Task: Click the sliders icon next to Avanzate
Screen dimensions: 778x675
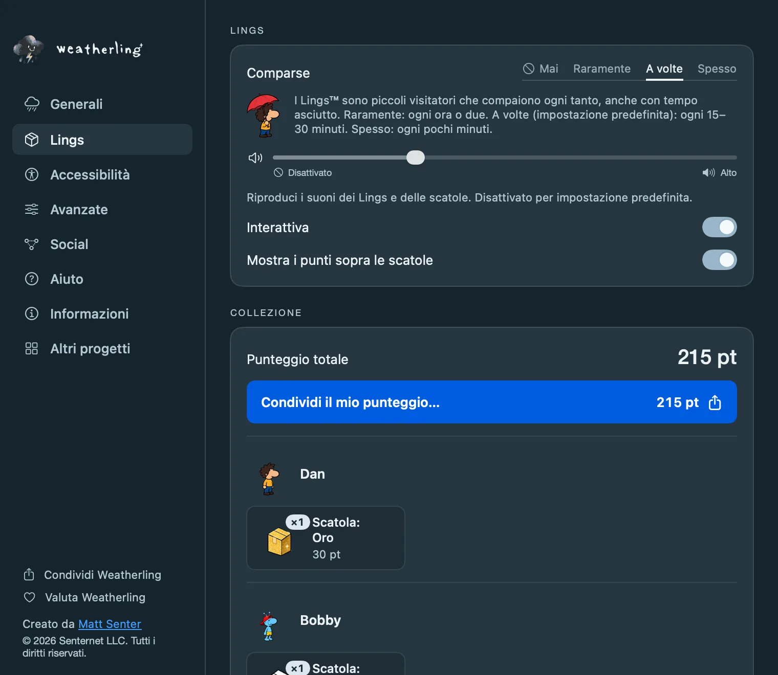Action: (x=32, y=209)
